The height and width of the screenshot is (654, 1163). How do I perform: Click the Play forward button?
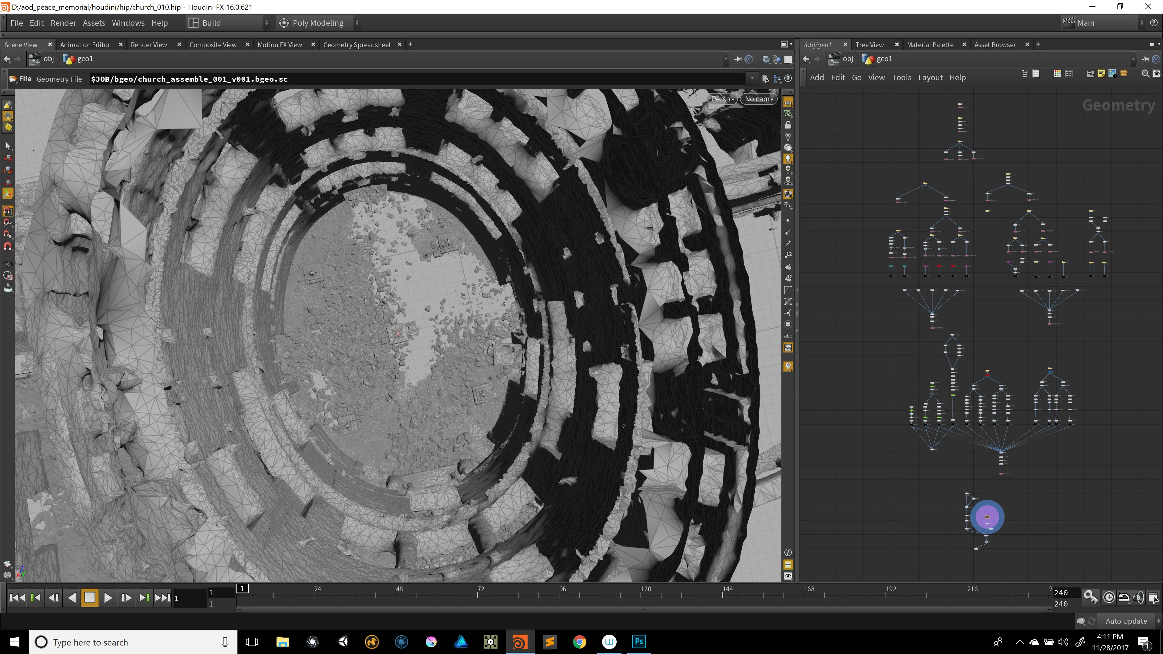pos(108,598)
